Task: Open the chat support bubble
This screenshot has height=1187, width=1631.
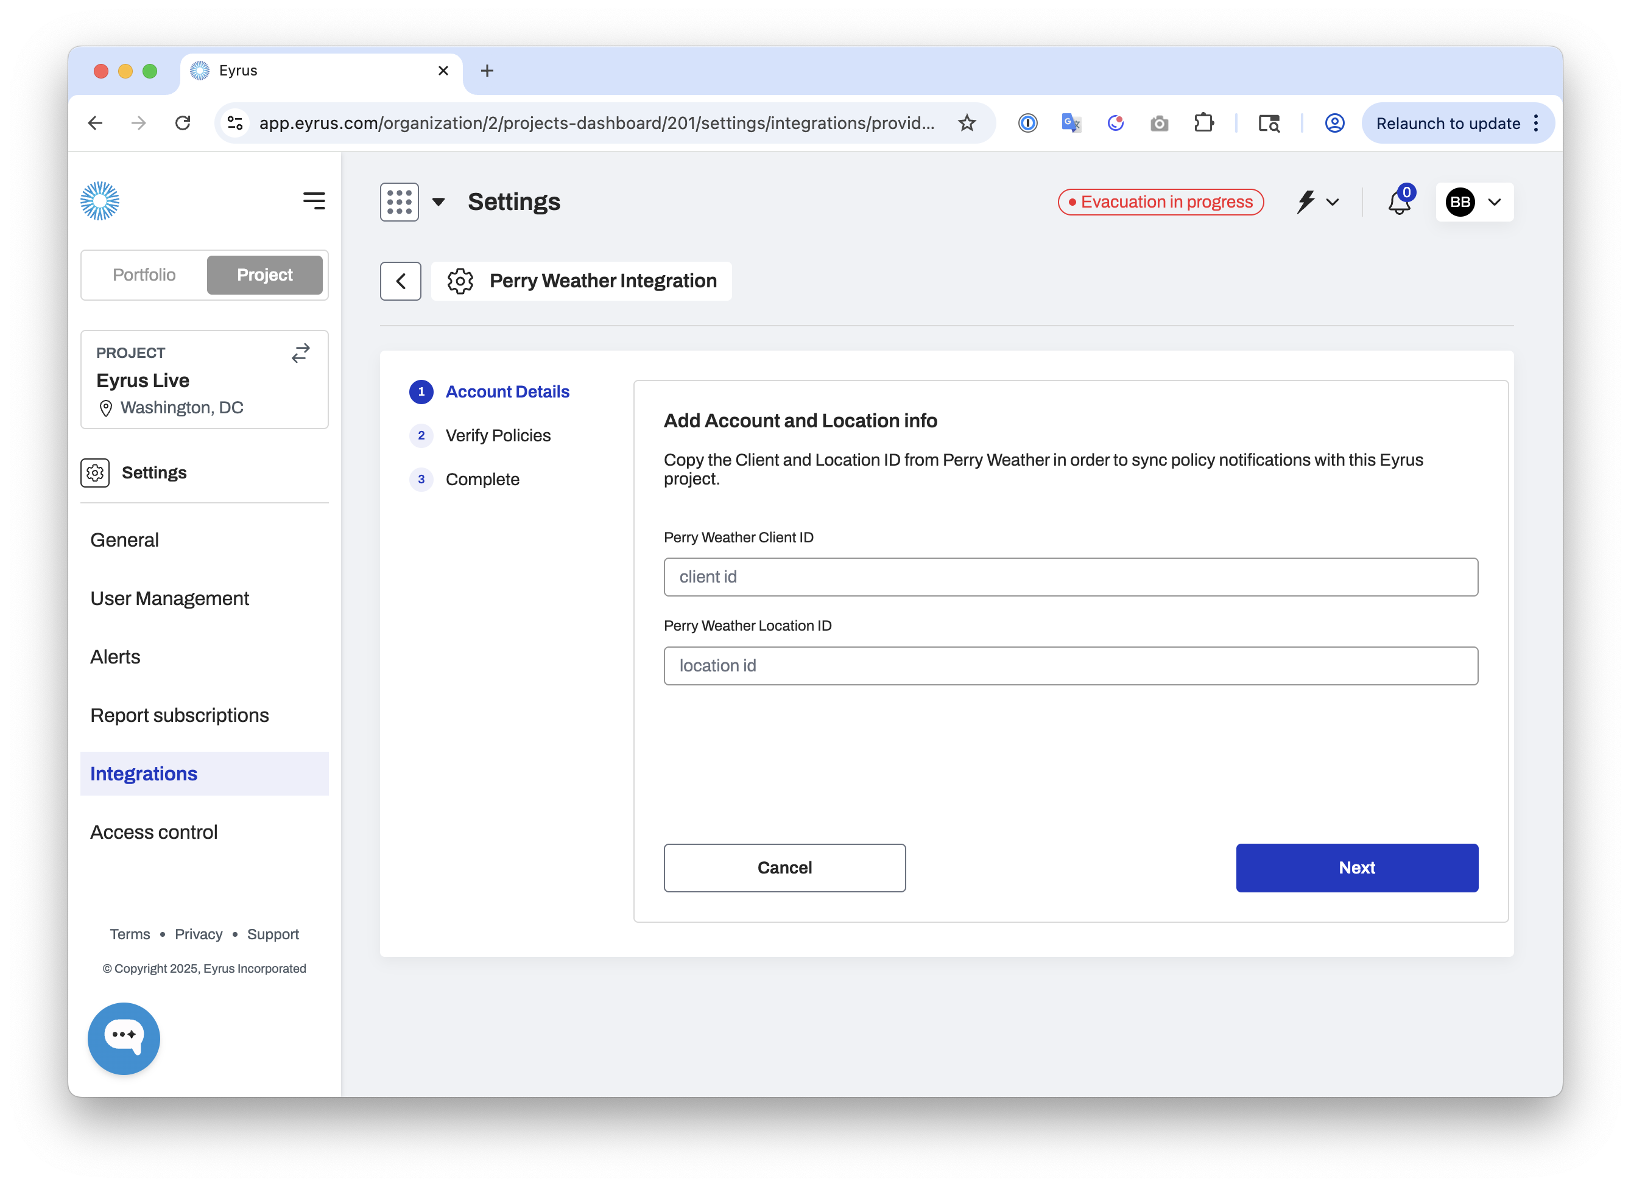Action: (123, 1038)
